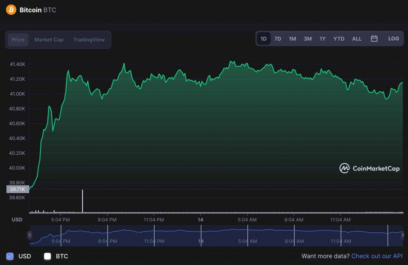
Task: Select the YTD time range
Action: coord(339,39)
